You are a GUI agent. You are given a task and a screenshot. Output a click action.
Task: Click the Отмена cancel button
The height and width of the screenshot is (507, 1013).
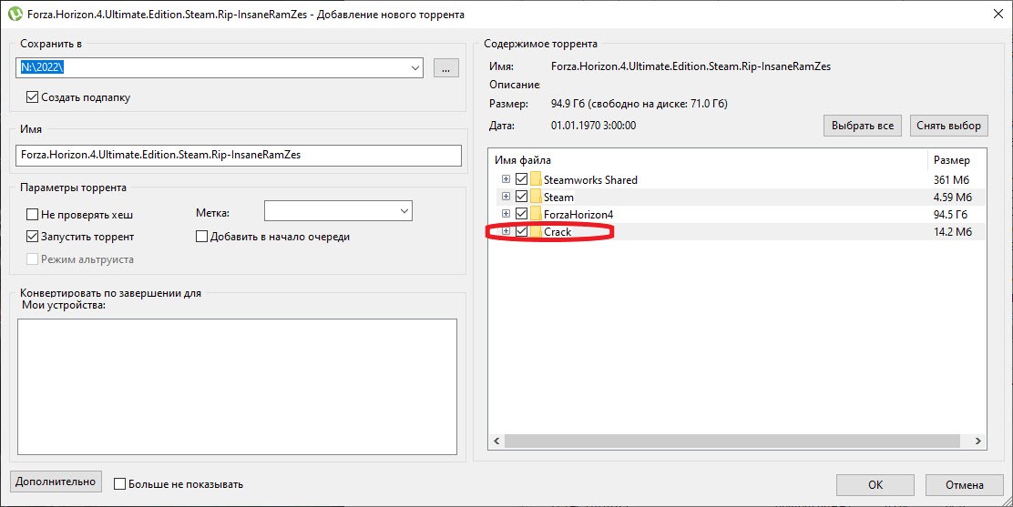pyautogui.click(x=964, y=484)
